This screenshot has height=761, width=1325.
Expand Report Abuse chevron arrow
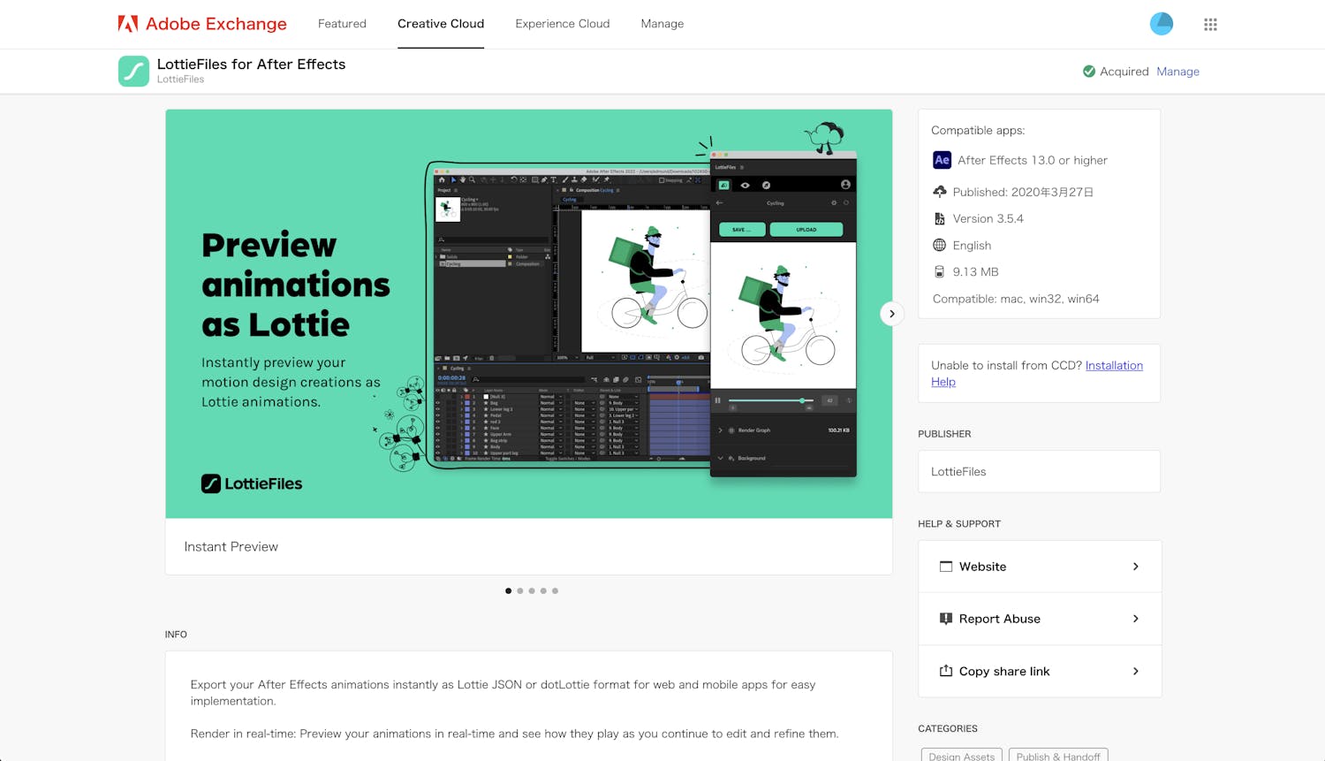point(1135,619)
